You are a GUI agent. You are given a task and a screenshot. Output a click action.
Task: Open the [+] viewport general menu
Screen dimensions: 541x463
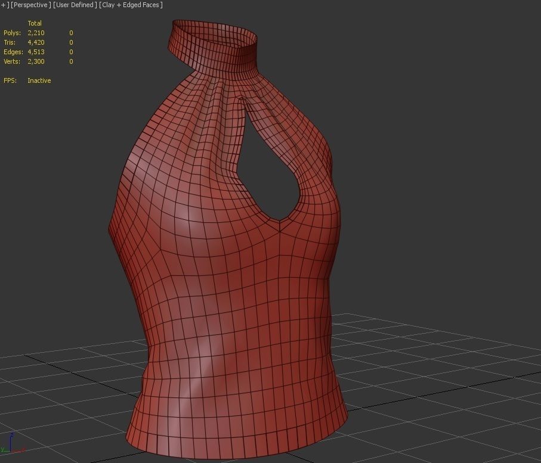tap(4, 5)
